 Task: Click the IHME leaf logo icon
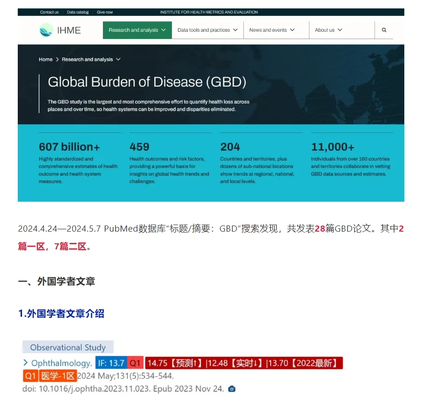tap(46, 29)
